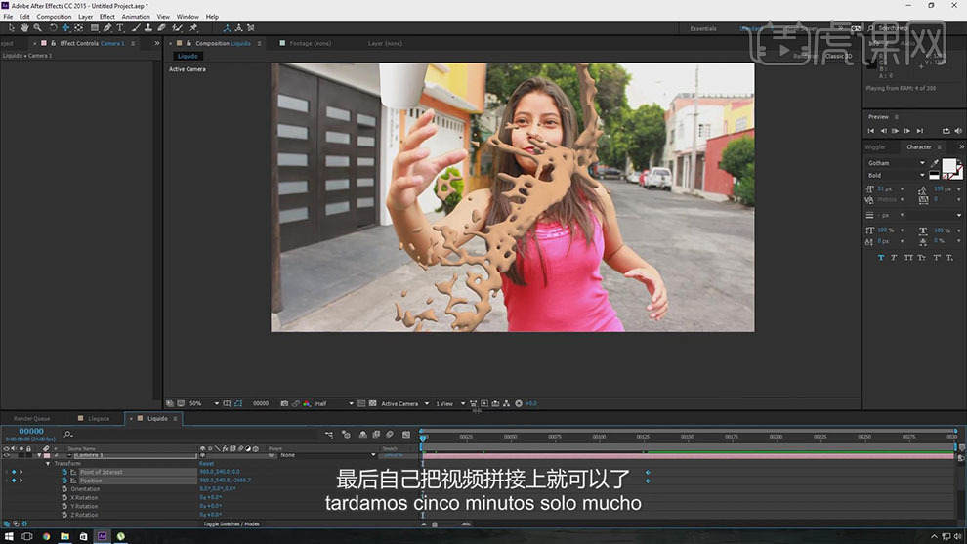Jump to first frame in Preview panel
The width and height of the screenshot is (967, 544).
click(871, 131)
